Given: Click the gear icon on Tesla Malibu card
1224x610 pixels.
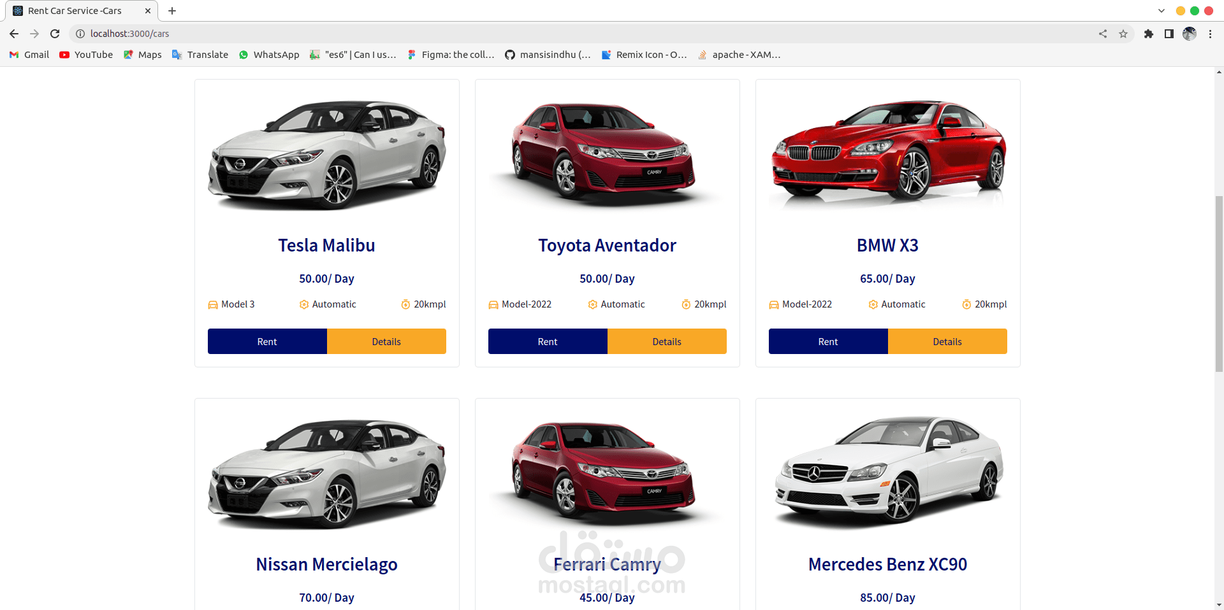Looking at the screenshot, I should tap(304, 305).
